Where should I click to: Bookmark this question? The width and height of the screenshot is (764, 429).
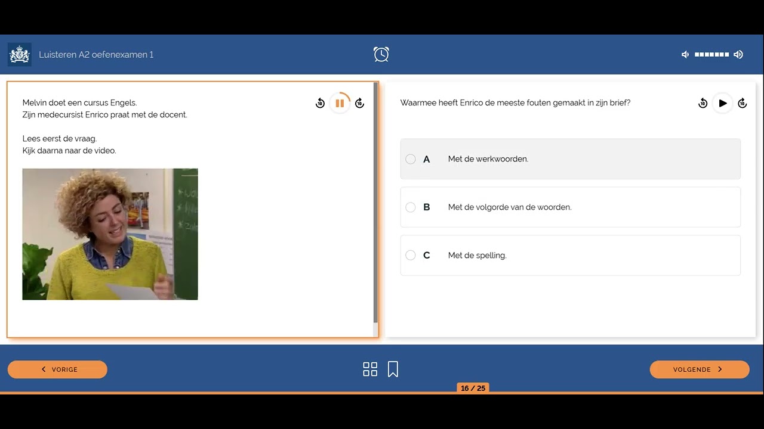coord(393,369)
